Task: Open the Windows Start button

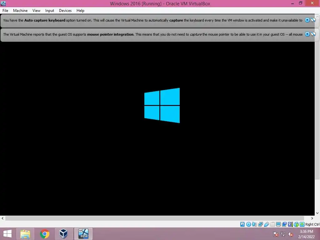Action: (x=7, y=234)
